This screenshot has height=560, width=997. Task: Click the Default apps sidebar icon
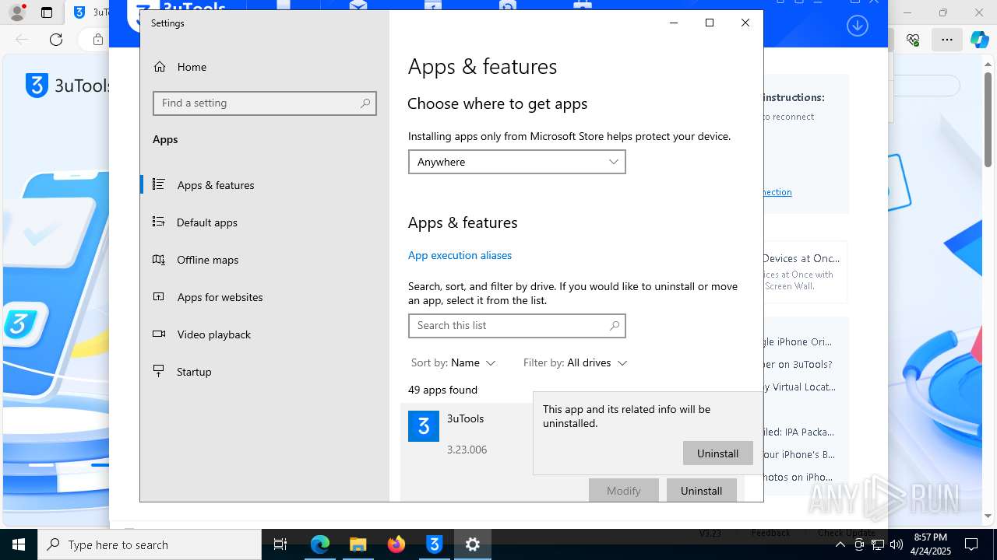coord(159,222)
